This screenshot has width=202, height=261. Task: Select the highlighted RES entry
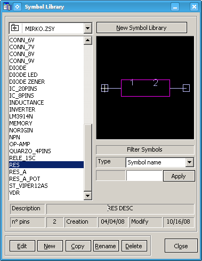(46, 165)
